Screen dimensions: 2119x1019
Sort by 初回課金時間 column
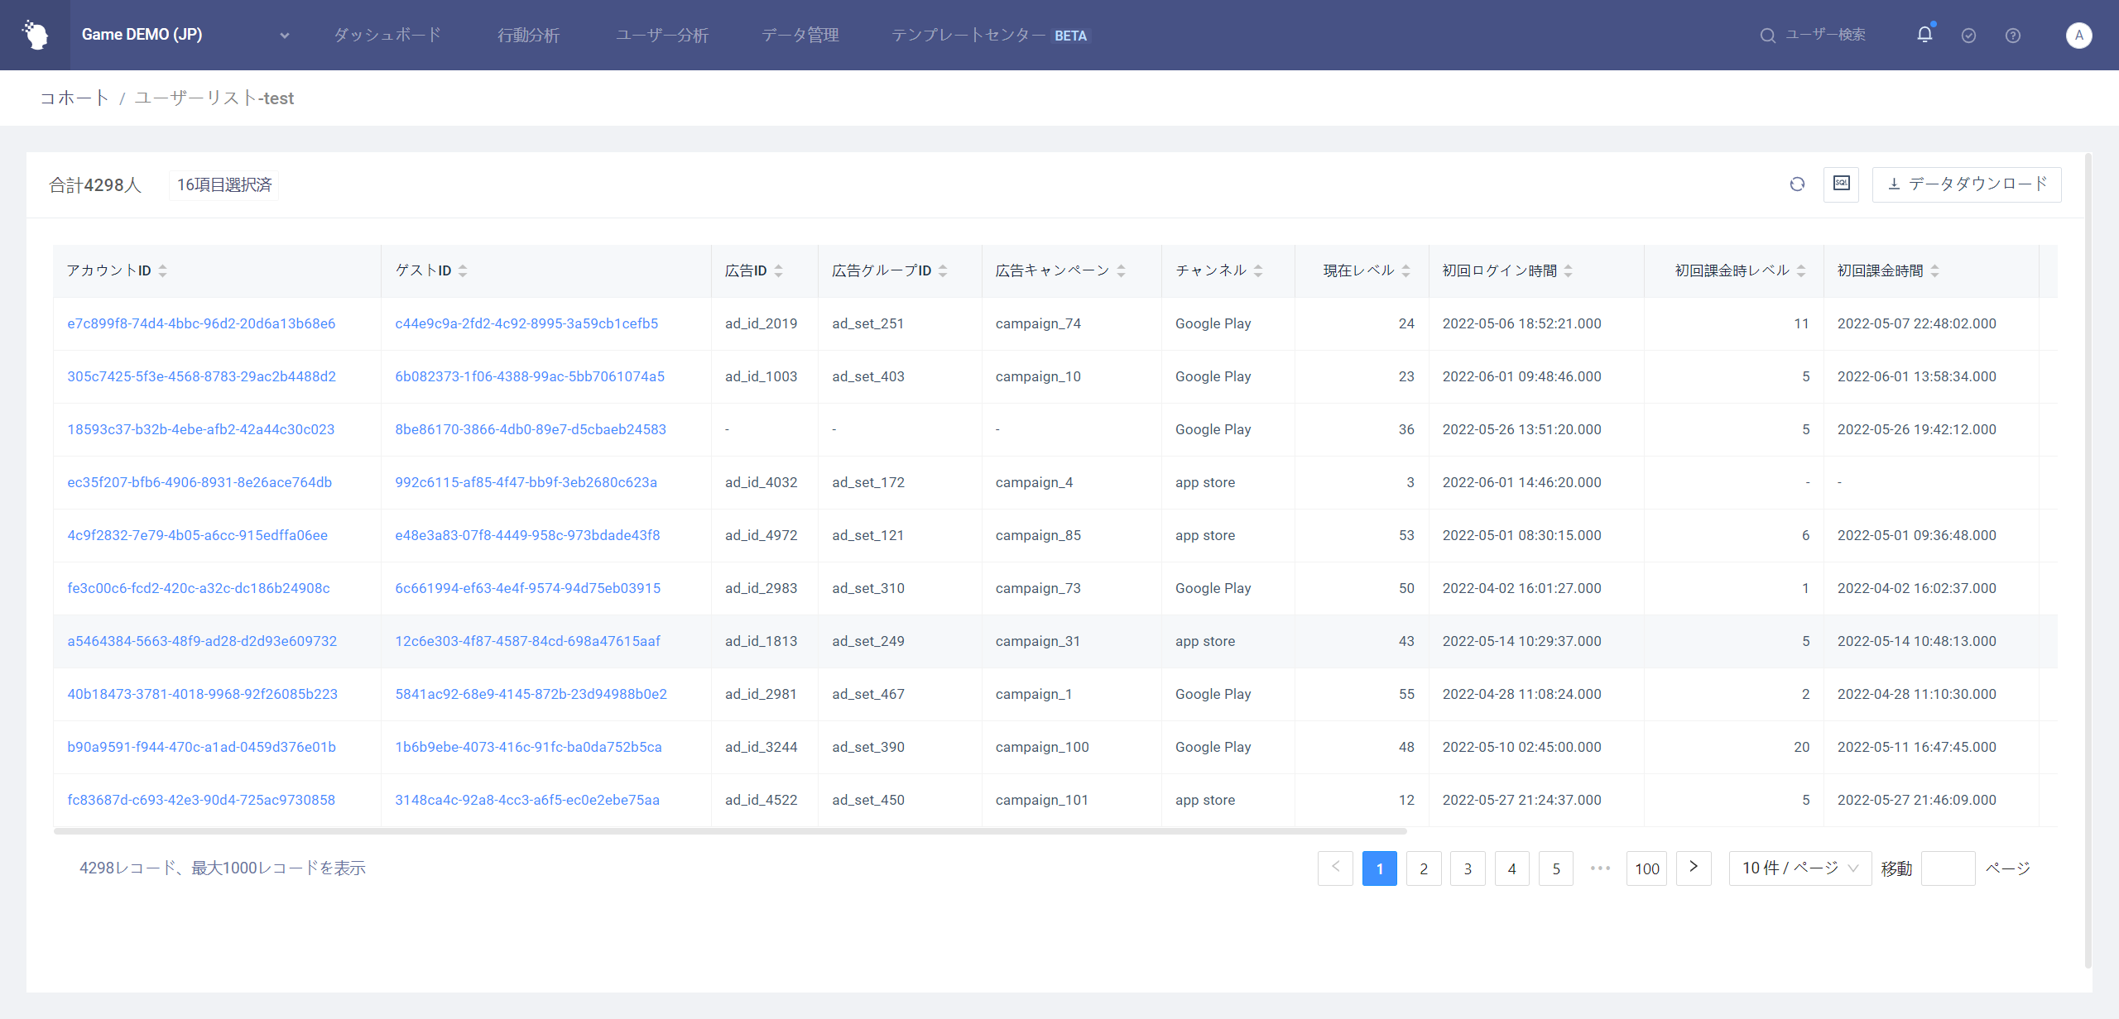point(1934,270)
